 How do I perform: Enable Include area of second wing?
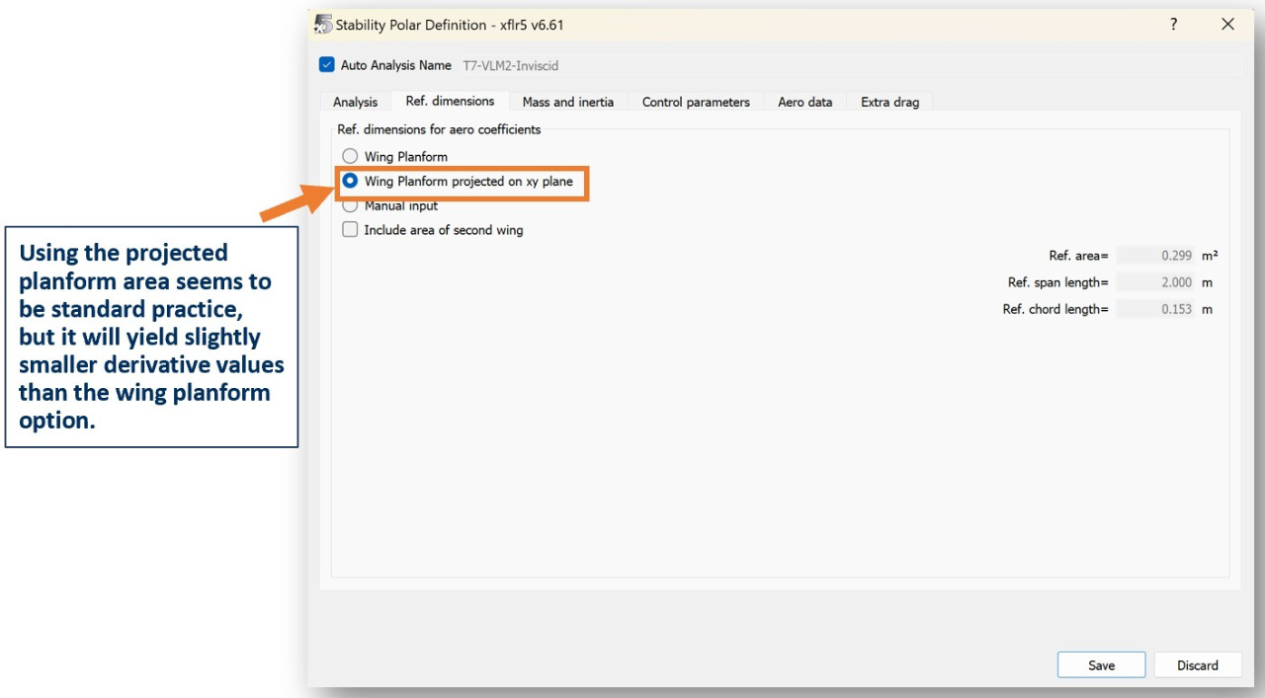(x=350, y=230)
